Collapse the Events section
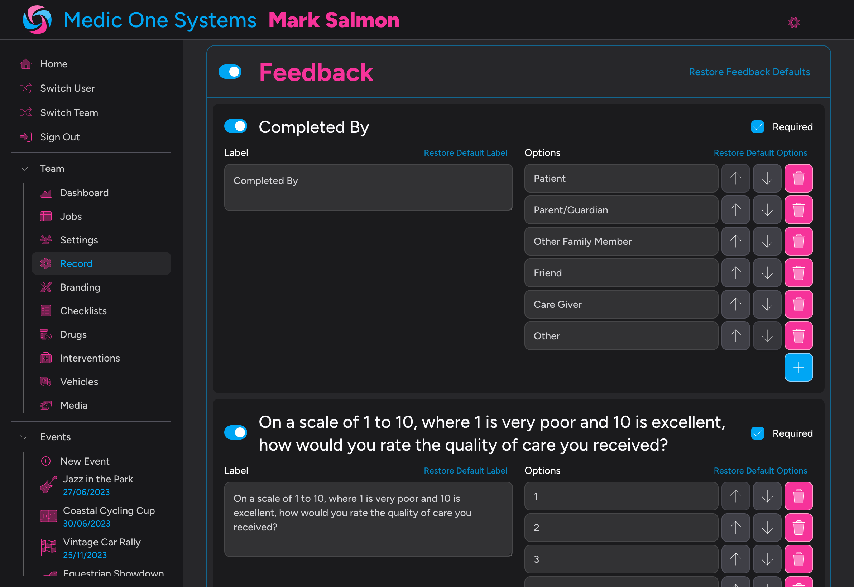The width and height of the screenshot is (854, 587). coord(24,437)
